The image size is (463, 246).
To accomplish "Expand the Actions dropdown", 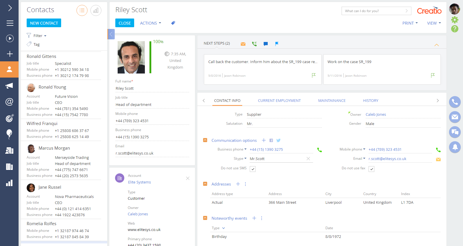I will [x=150, y=23].
